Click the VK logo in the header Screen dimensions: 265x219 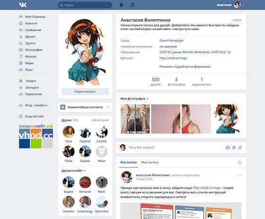coord(23,5)
